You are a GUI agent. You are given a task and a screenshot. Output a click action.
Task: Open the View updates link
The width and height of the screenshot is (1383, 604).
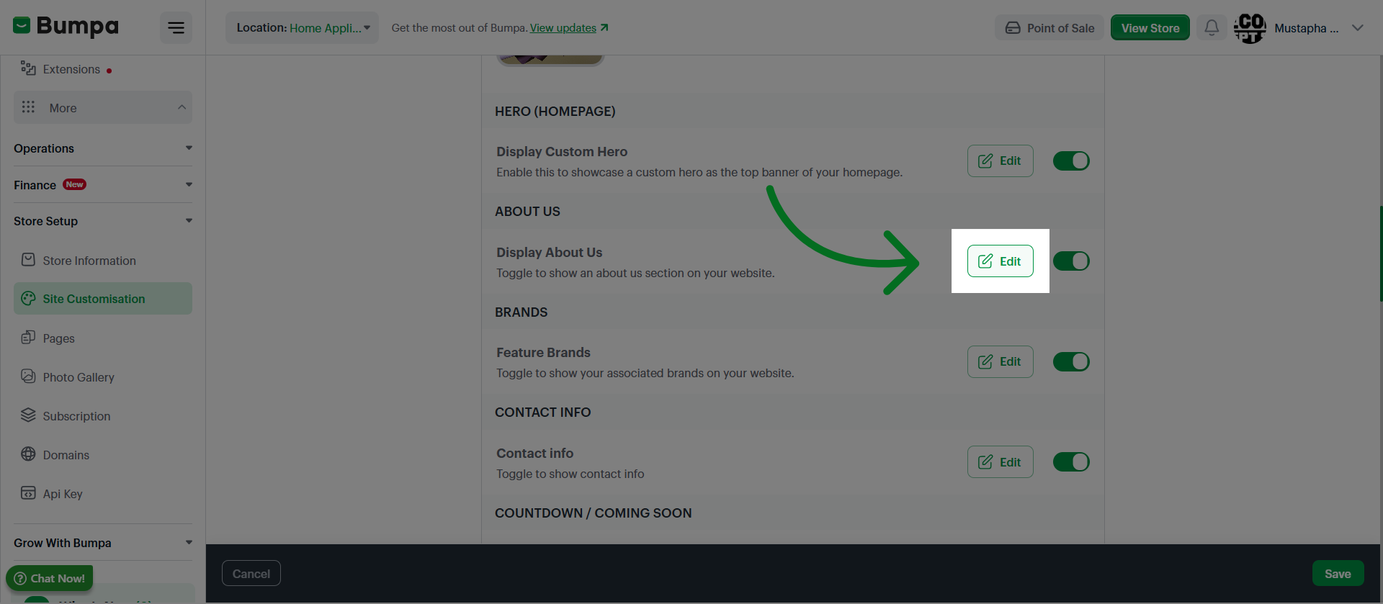click(x=563, y=28)
